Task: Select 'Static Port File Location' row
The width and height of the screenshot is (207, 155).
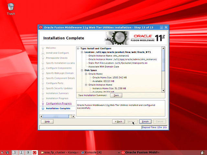Action: pyautogui.click(x=118, y=63)
